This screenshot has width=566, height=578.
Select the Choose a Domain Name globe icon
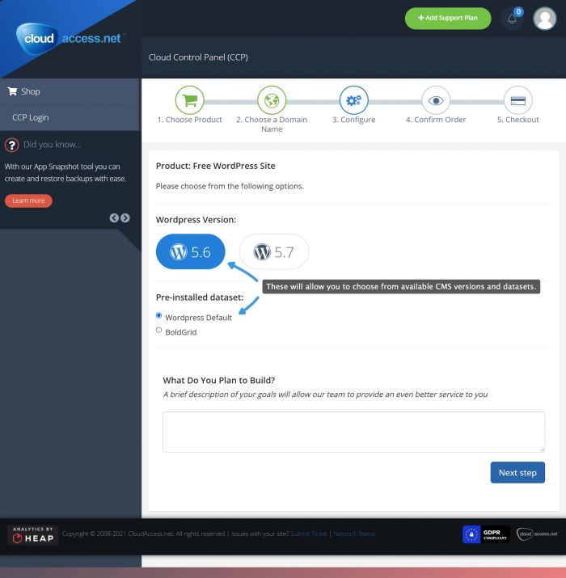coord(272,100)
